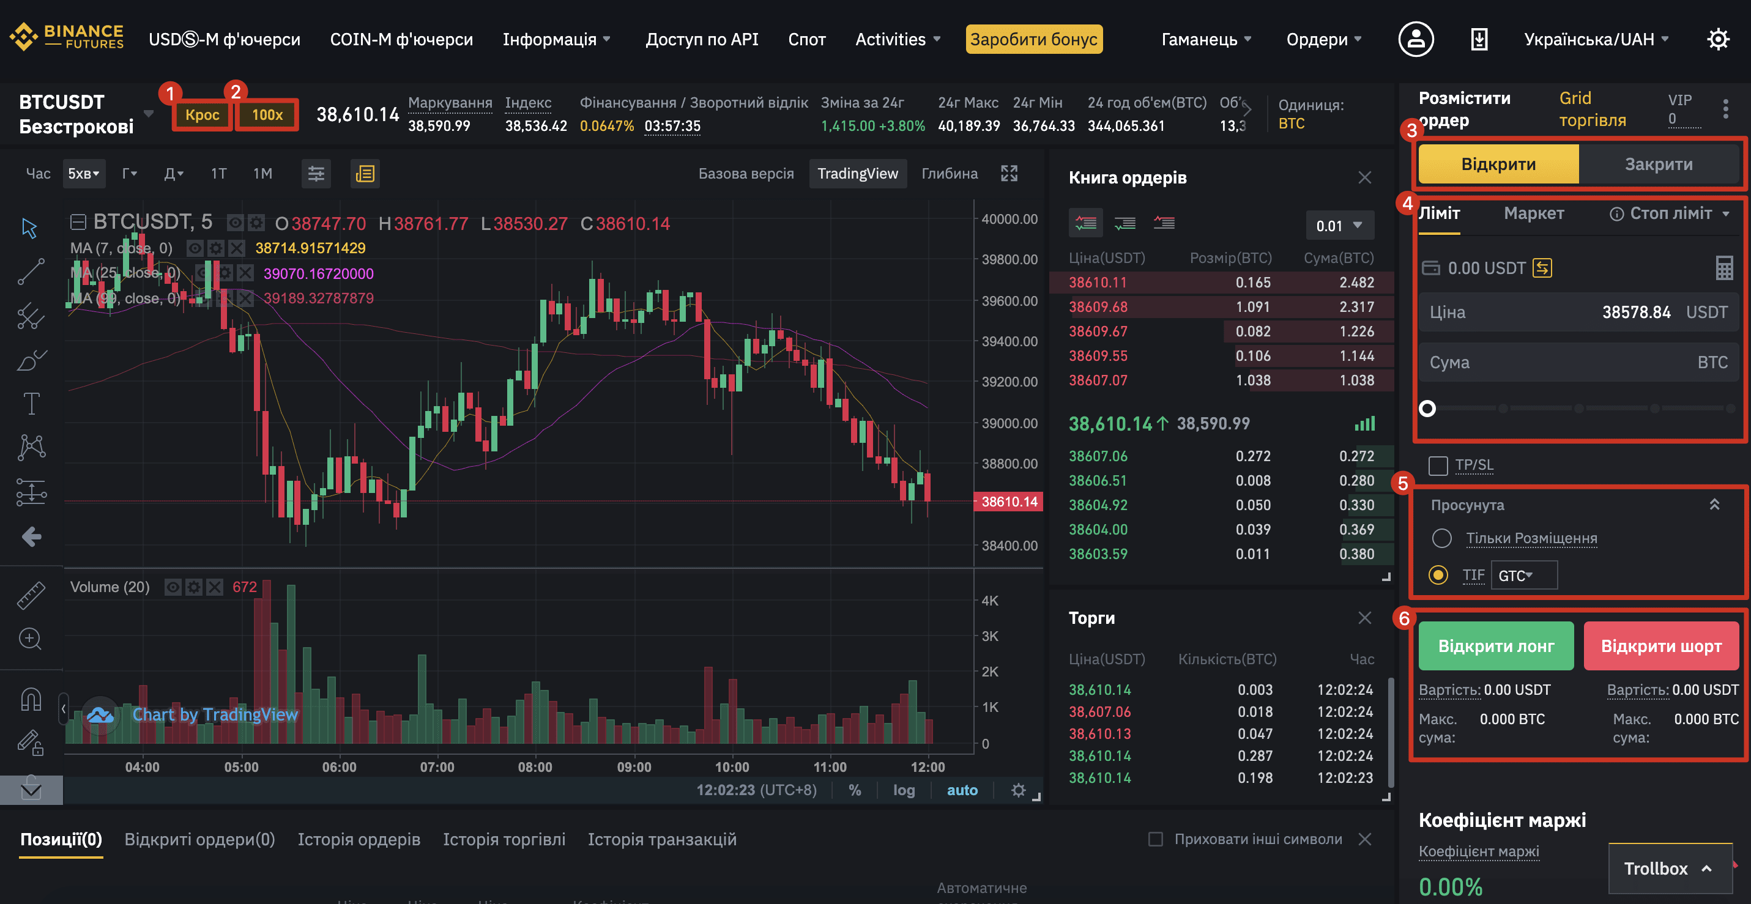
Task: Open the Крос margin mode button
Action: [x=203, y=115]
